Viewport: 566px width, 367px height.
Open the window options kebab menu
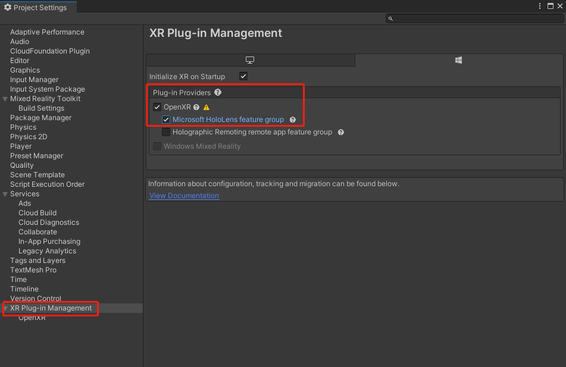[540, 6]
